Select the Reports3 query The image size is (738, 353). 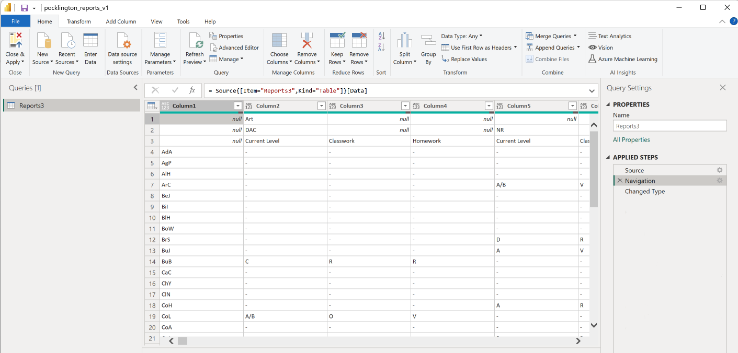72,105
